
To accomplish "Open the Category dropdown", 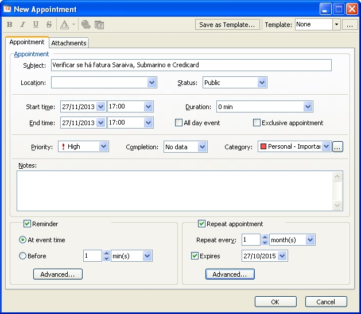I will 326,146.
